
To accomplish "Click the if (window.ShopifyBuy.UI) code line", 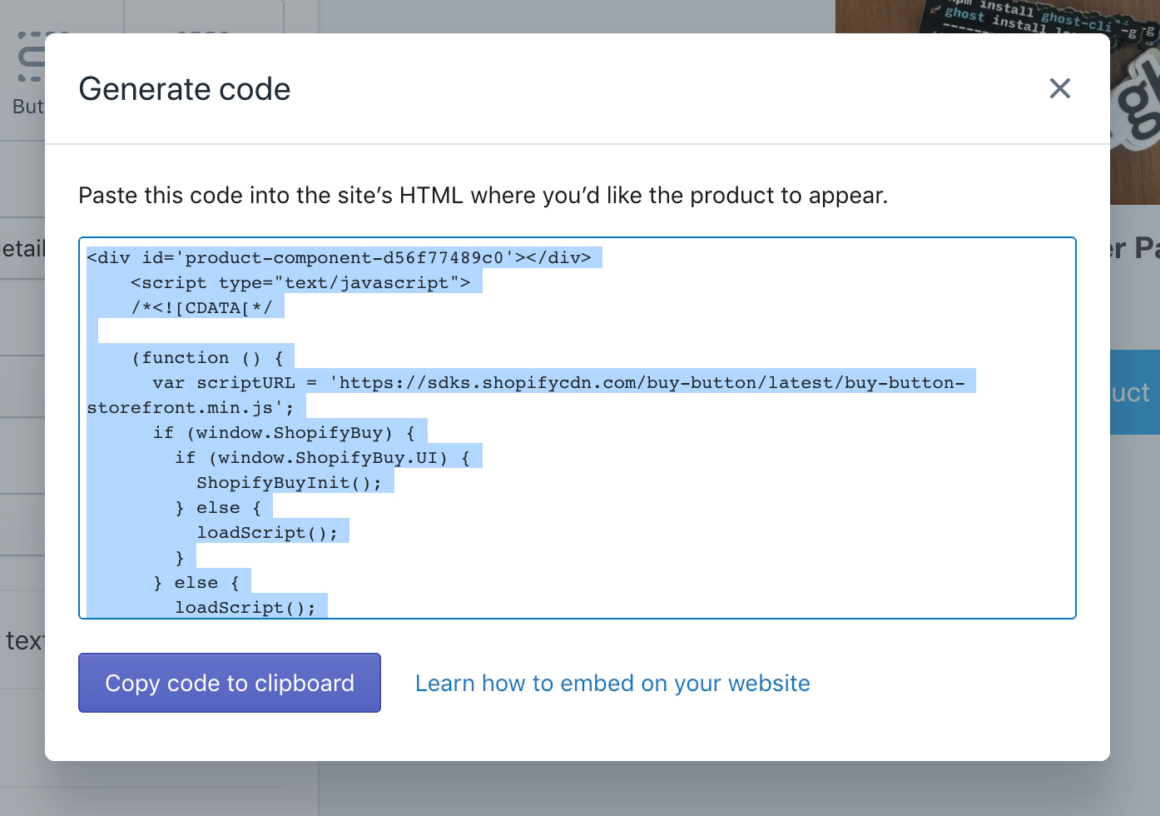I will click(322, 458).
